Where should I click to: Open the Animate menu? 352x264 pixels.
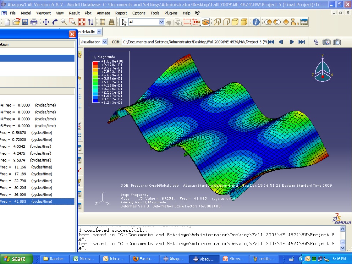(103, 13)
